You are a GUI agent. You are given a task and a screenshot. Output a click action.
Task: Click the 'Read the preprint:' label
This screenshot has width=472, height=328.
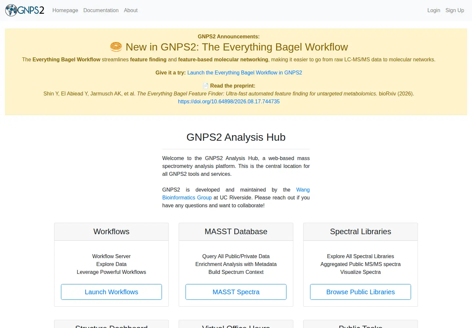233,86
